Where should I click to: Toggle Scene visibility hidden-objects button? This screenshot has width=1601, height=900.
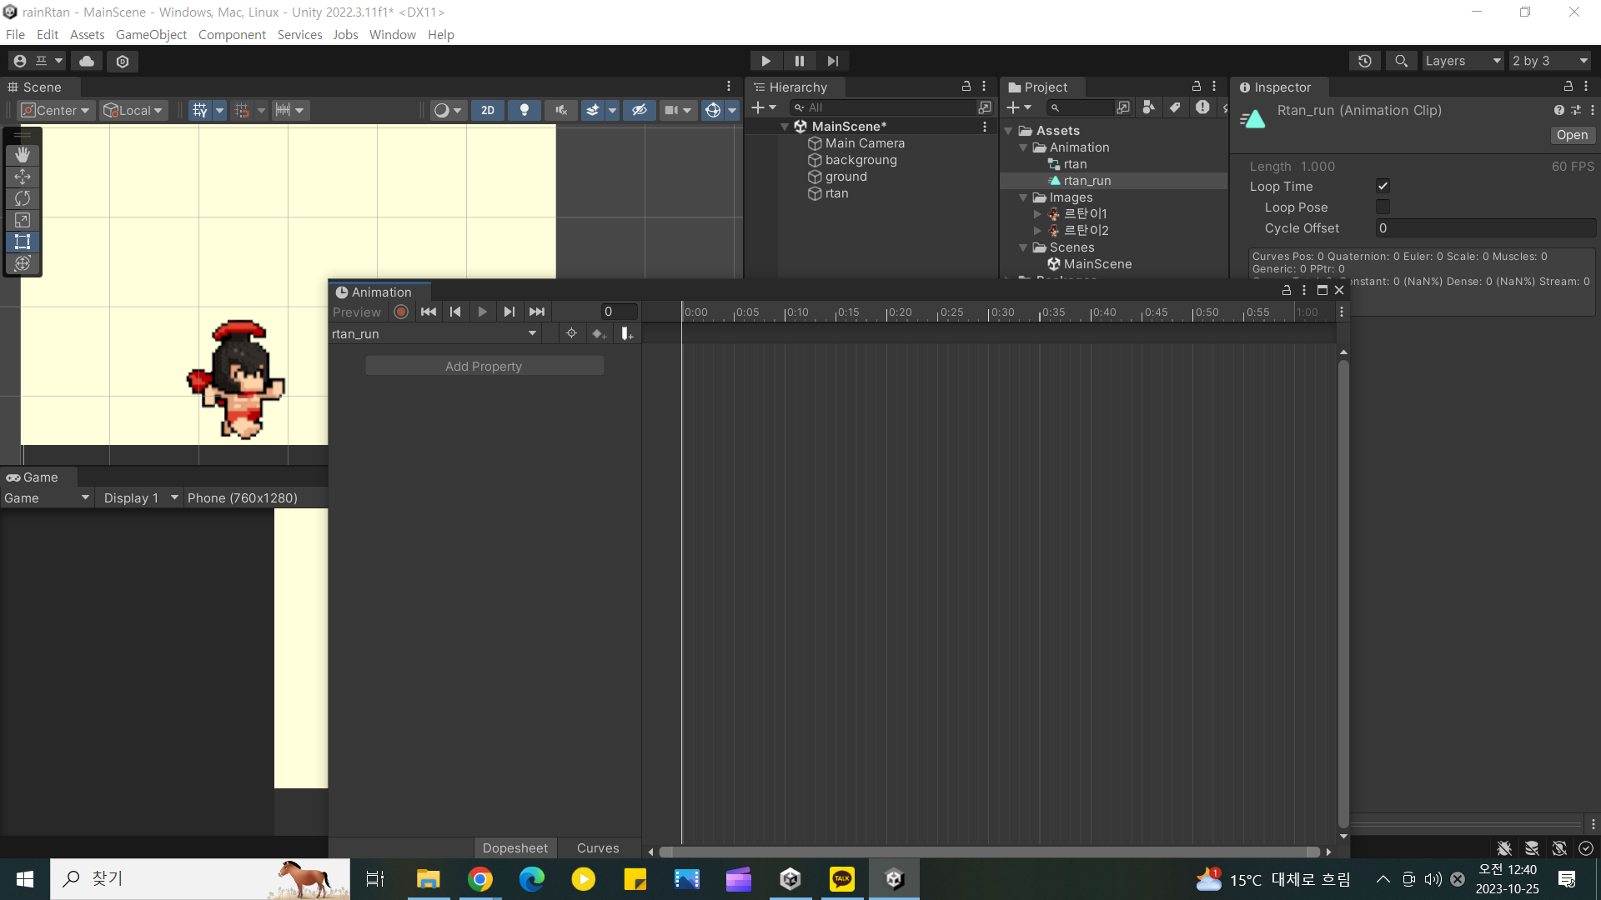click(640, 110)
